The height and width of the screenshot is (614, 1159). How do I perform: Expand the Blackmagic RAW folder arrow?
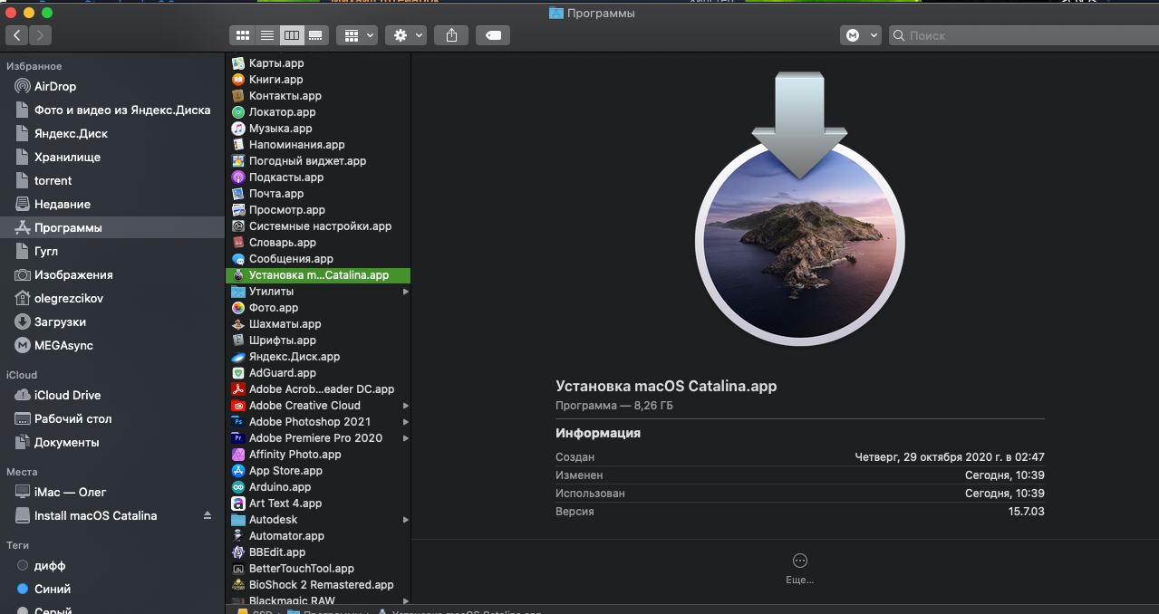[x=405, y=600]
